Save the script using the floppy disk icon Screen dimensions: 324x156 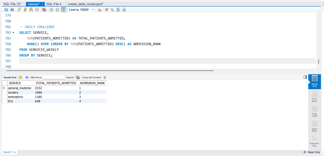click(12, 10)
